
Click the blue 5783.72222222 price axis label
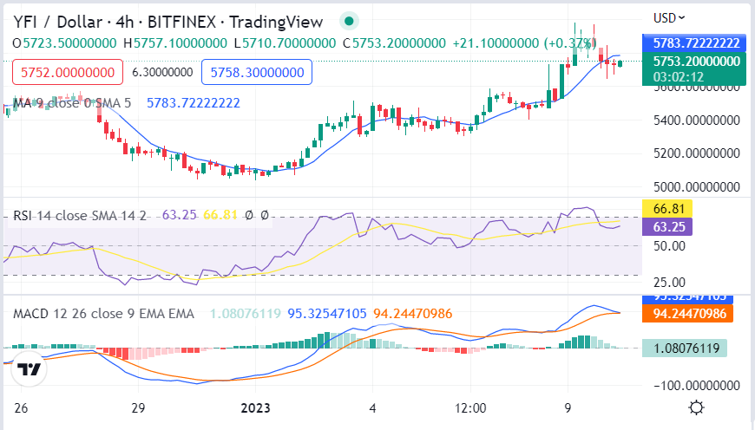(694, 43)
